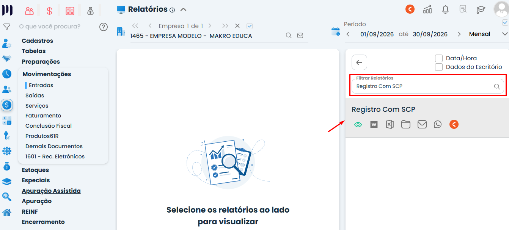
Task: Open the Encerramento menu
Action: pyautogui.click(x=43, y=222)
